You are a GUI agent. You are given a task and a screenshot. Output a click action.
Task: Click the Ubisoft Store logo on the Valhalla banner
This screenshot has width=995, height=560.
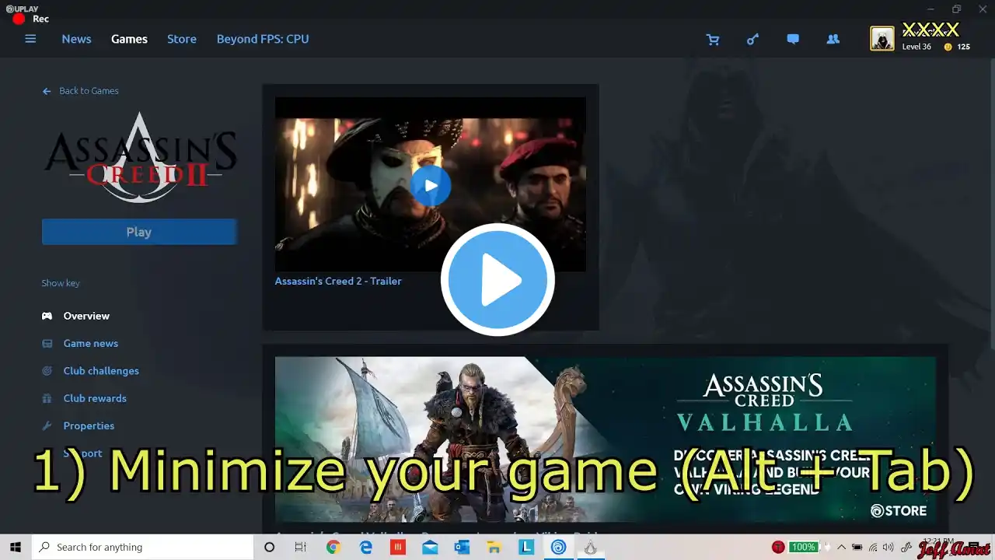pos(899,511)
